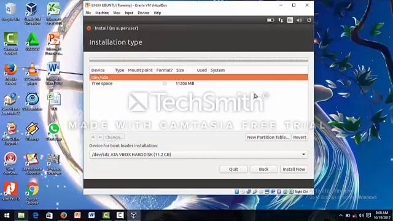Viewport: 393px width, 221px height.
Task: Select the Nitro Pro 10 desktop shortcut
Action: click(10, 191)
